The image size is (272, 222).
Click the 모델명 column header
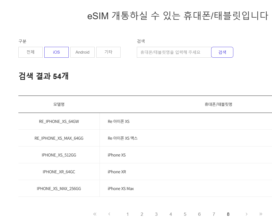59,104
